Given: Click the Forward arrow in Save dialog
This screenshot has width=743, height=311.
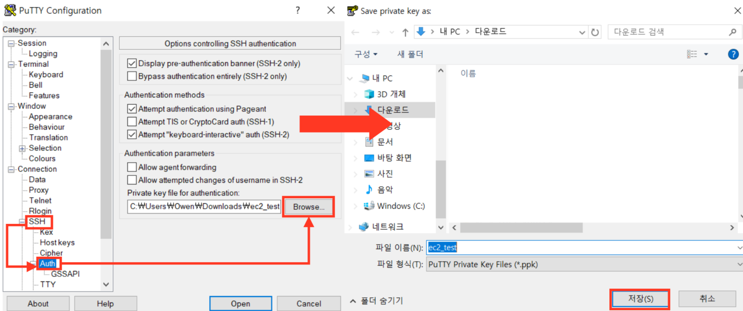Looking at the screenshot, I should click(x=376, y=32).
